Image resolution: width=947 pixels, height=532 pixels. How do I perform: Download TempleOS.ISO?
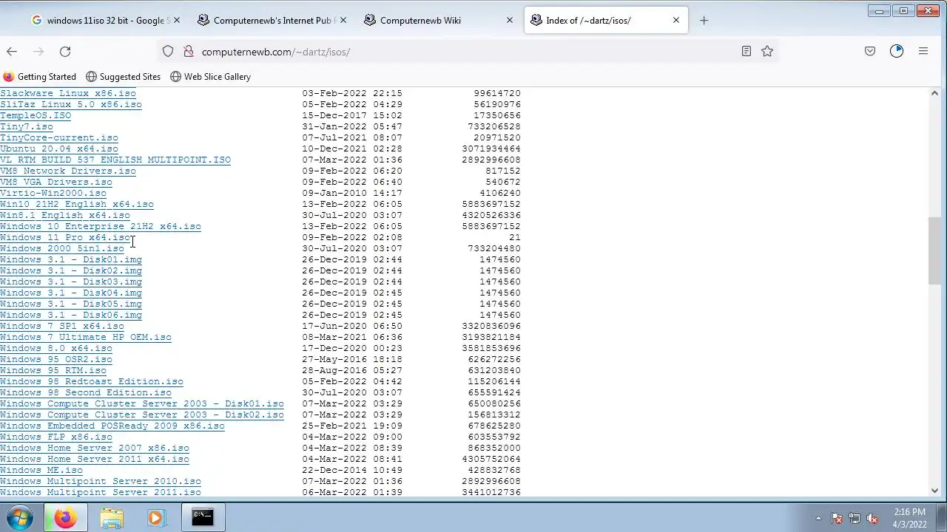(x=36, y=115)
